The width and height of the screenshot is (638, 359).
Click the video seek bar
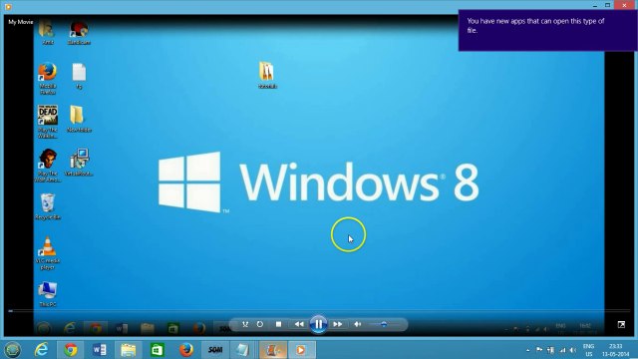tap(319, 311)
